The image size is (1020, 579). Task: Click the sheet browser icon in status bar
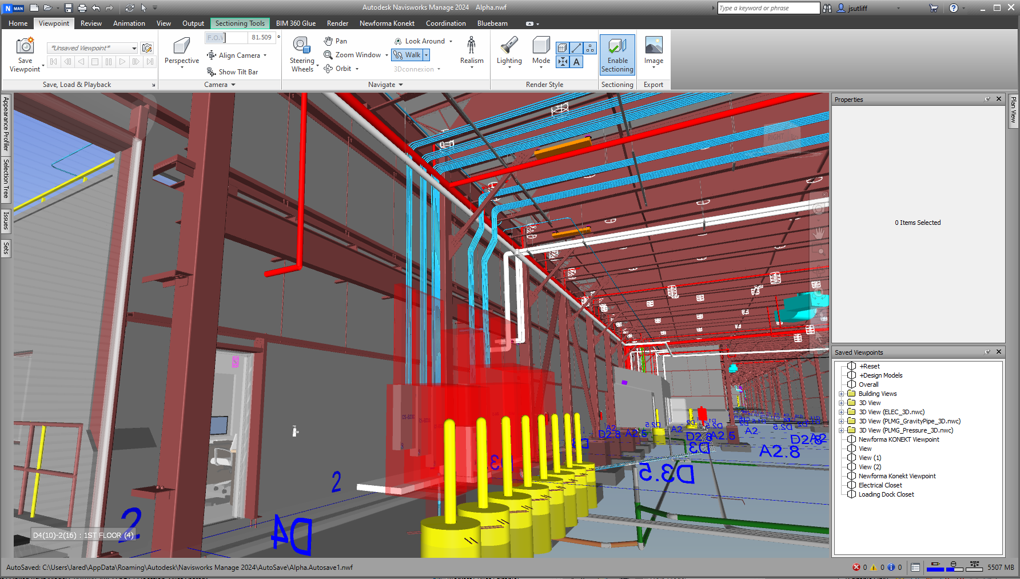pos(915,568)
